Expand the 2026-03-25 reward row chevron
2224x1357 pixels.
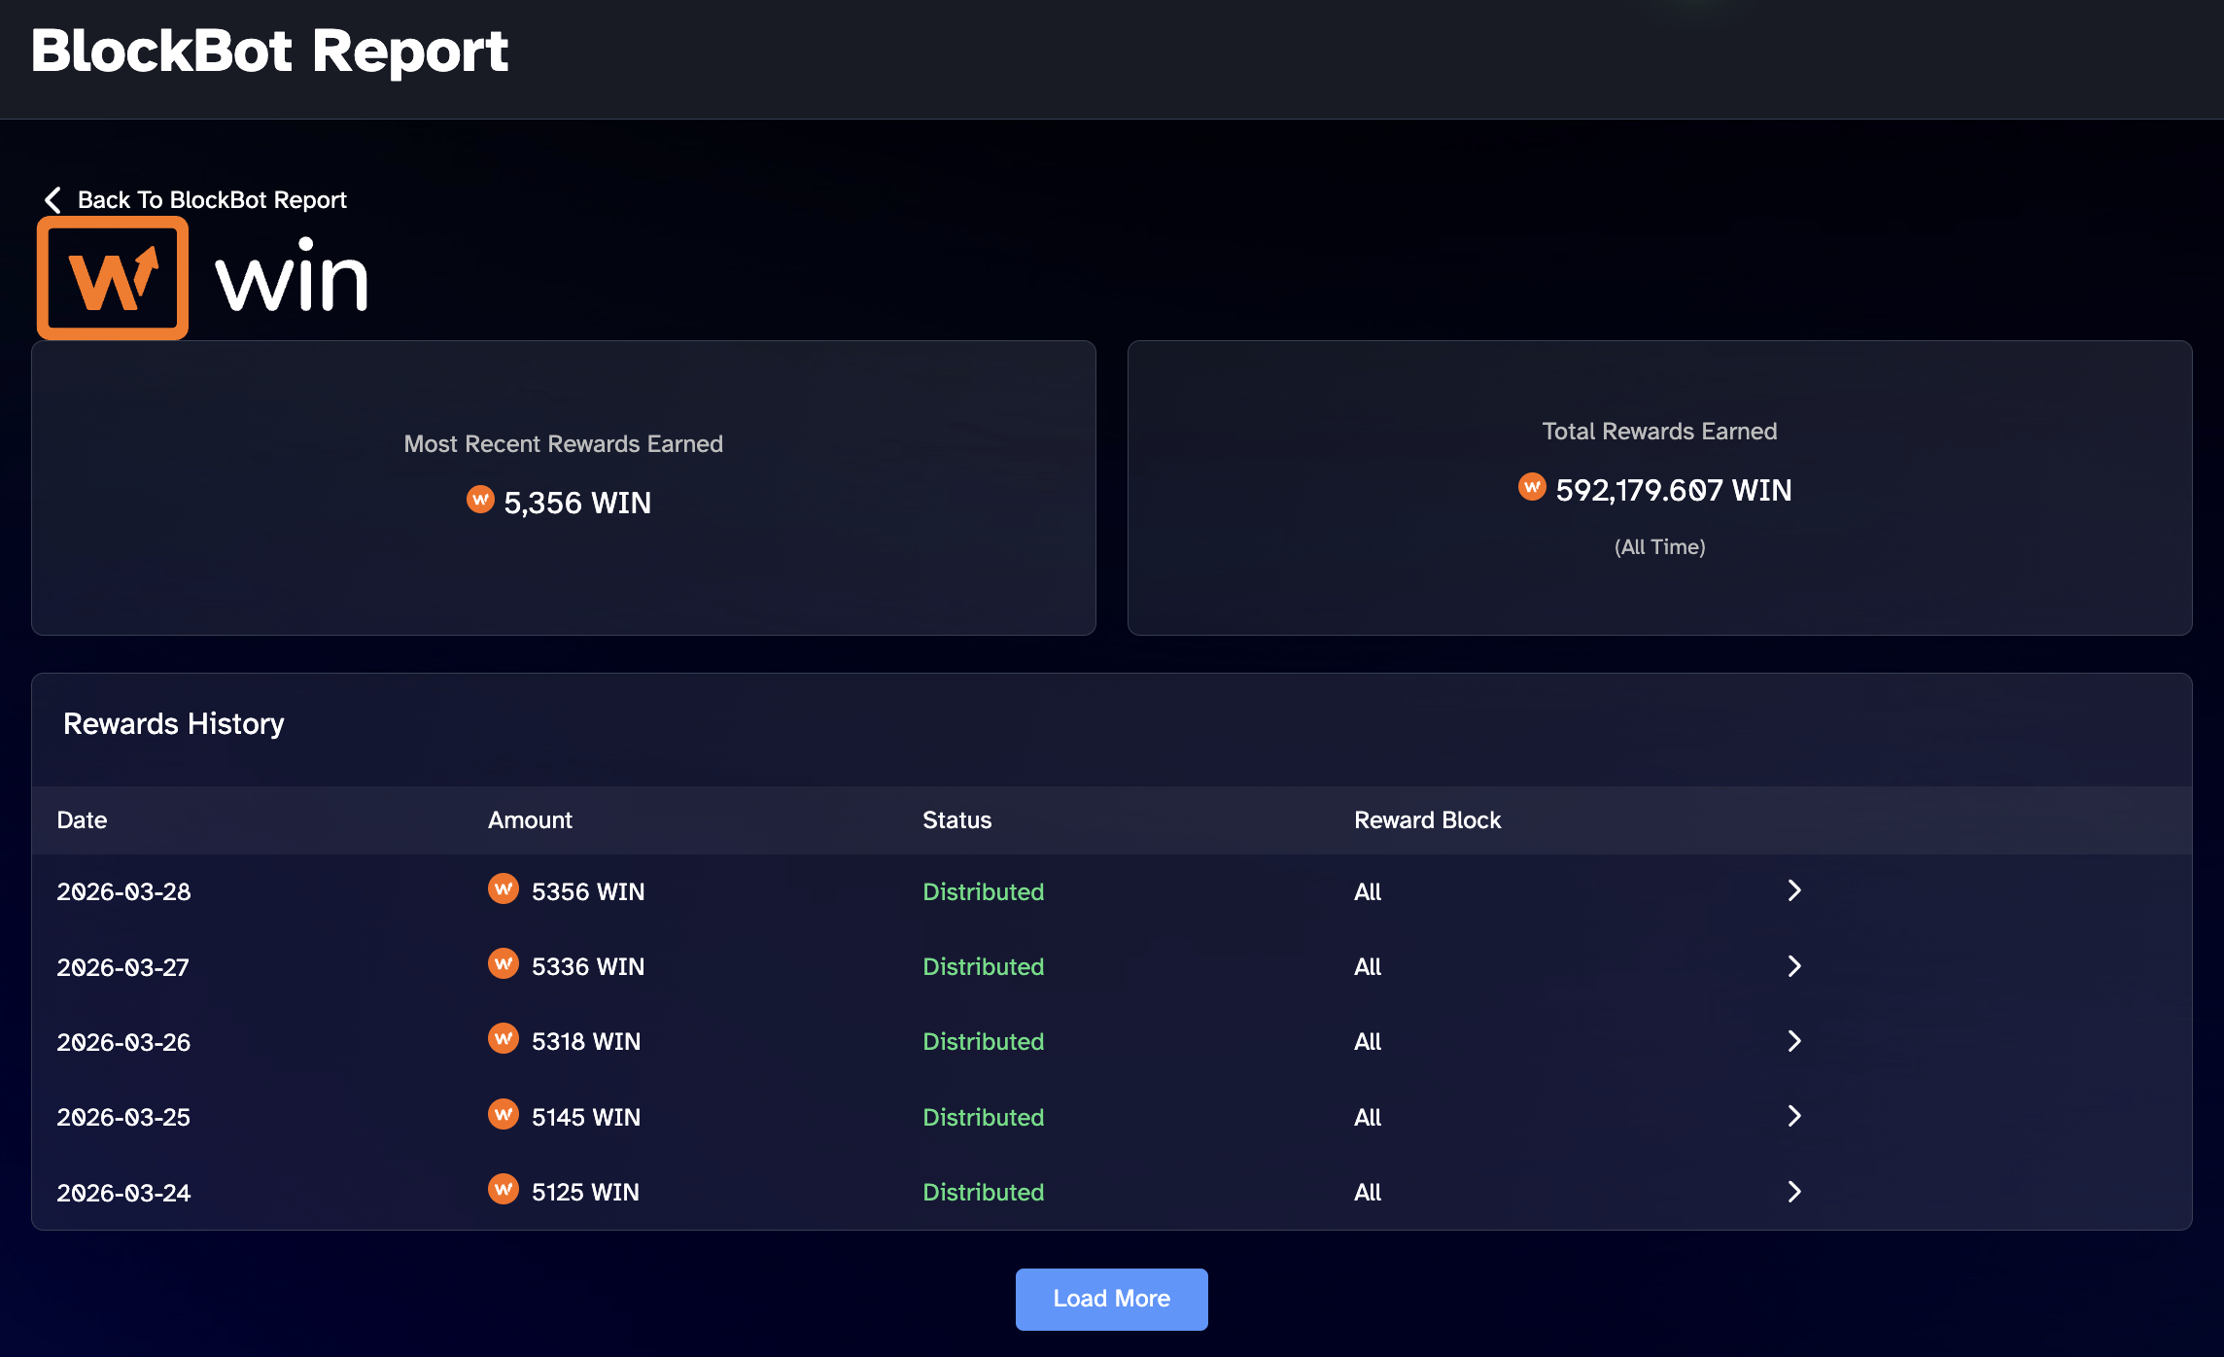click(x=1794, y=1116)
